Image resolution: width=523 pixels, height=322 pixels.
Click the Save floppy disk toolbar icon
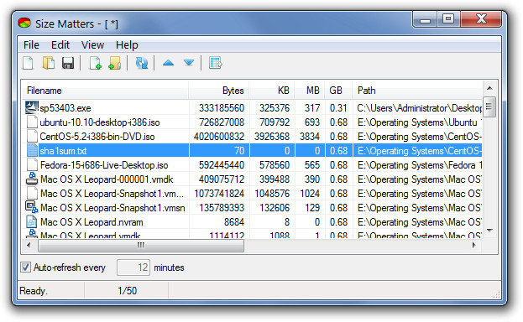pos(68,63)
